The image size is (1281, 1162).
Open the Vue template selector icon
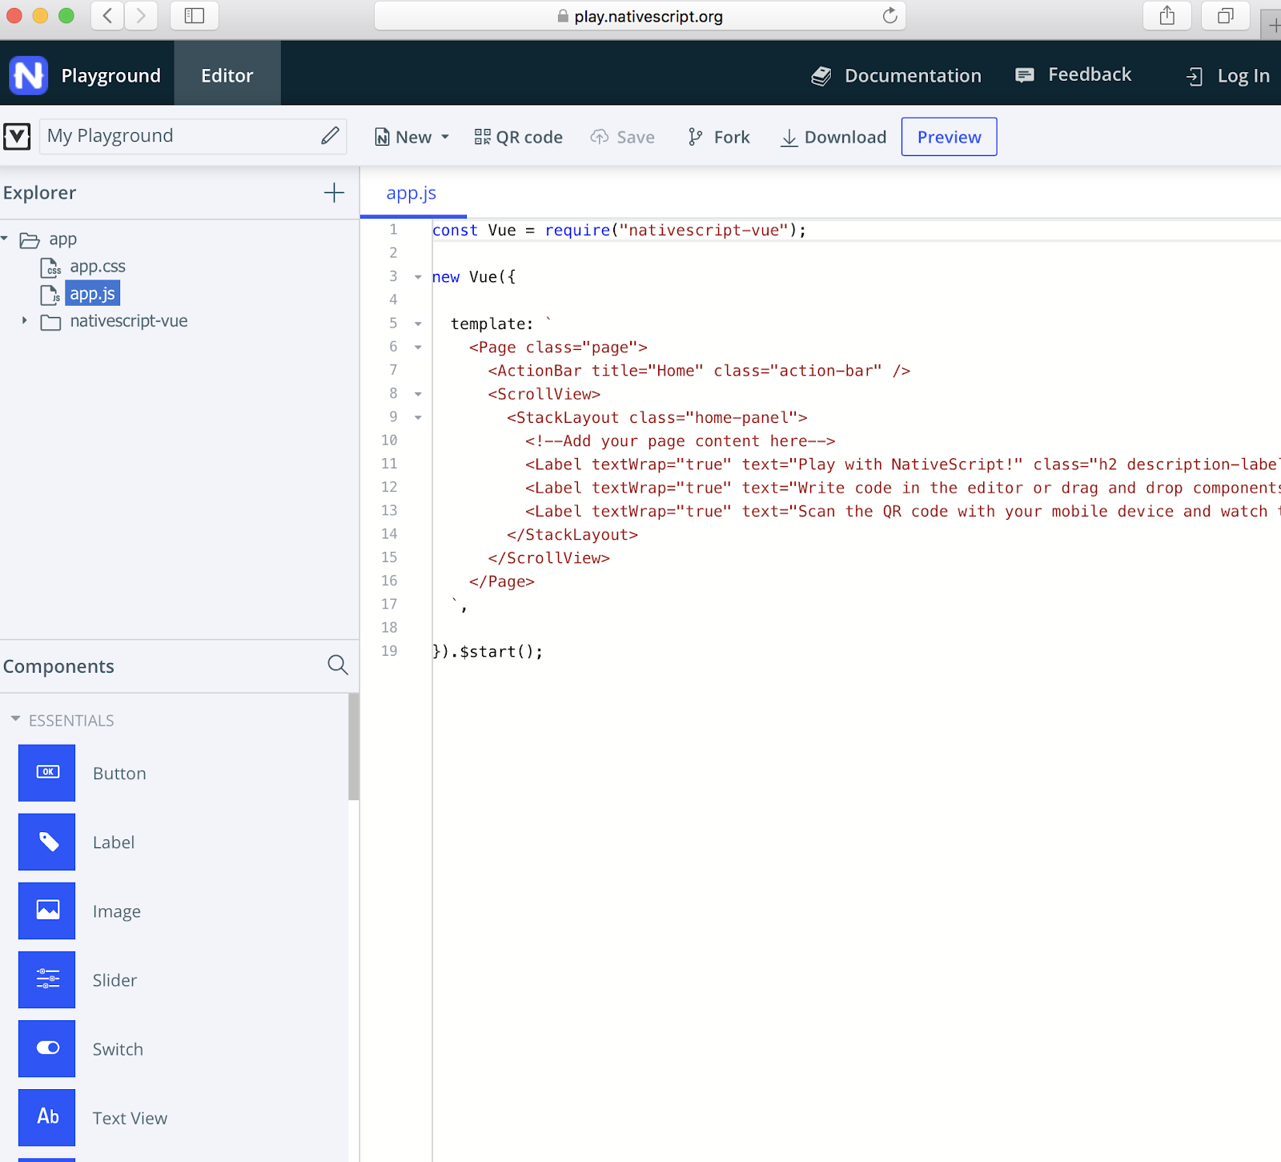pyautogui.click(x=17, y=136)
